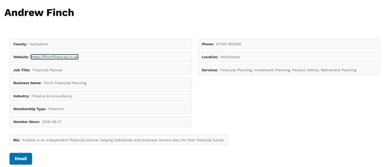Click the phone number 07700 900265
Viewport: 387px width, 167px height.
[229, 44]
